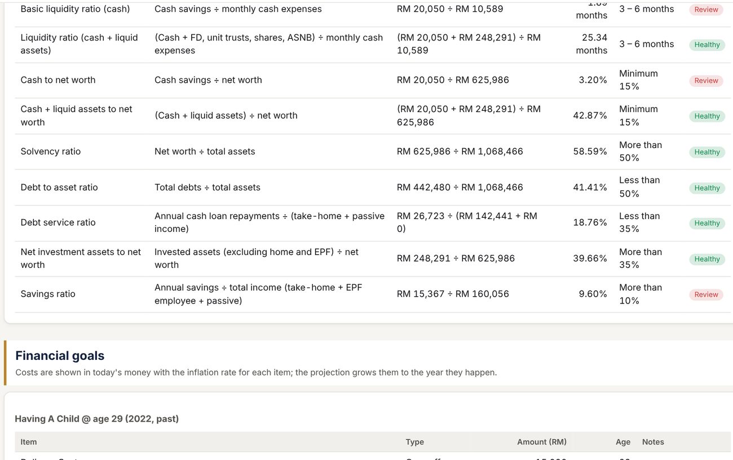Select the 41.41% debt to asset value

(590, 187)
